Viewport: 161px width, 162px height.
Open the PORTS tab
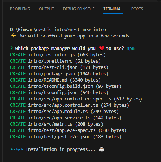137,9
